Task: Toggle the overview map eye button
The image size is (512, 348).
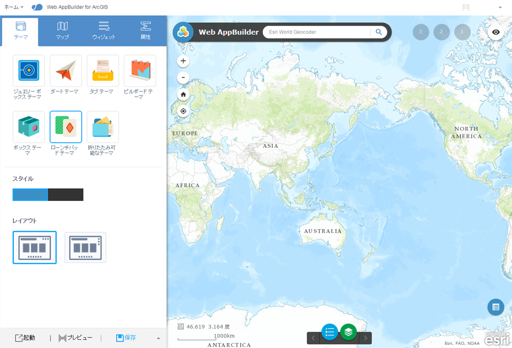Action: [x=496, y=32]
